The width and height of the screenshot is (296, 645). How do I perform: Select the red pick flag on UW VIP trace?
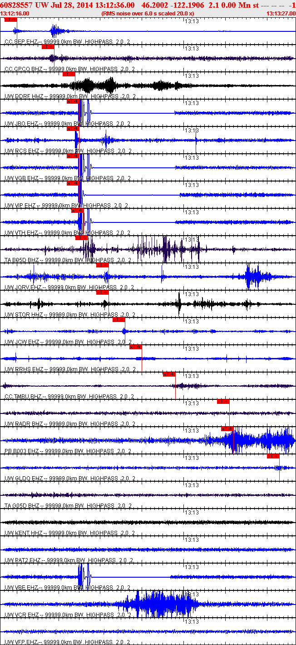click(73, 183)
